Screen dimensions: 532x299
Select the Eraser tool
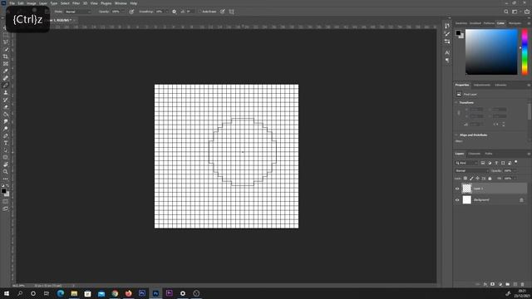(6, 107)
